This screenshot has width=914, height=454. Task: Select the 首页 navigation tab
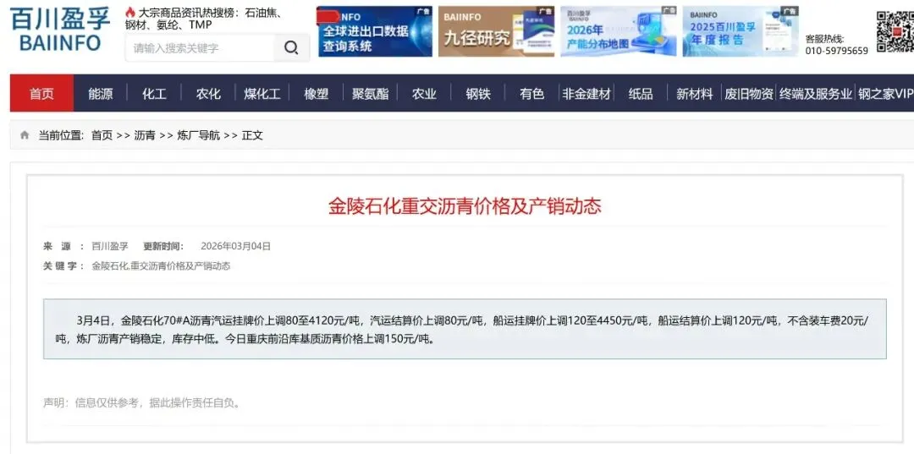(42, 93)
